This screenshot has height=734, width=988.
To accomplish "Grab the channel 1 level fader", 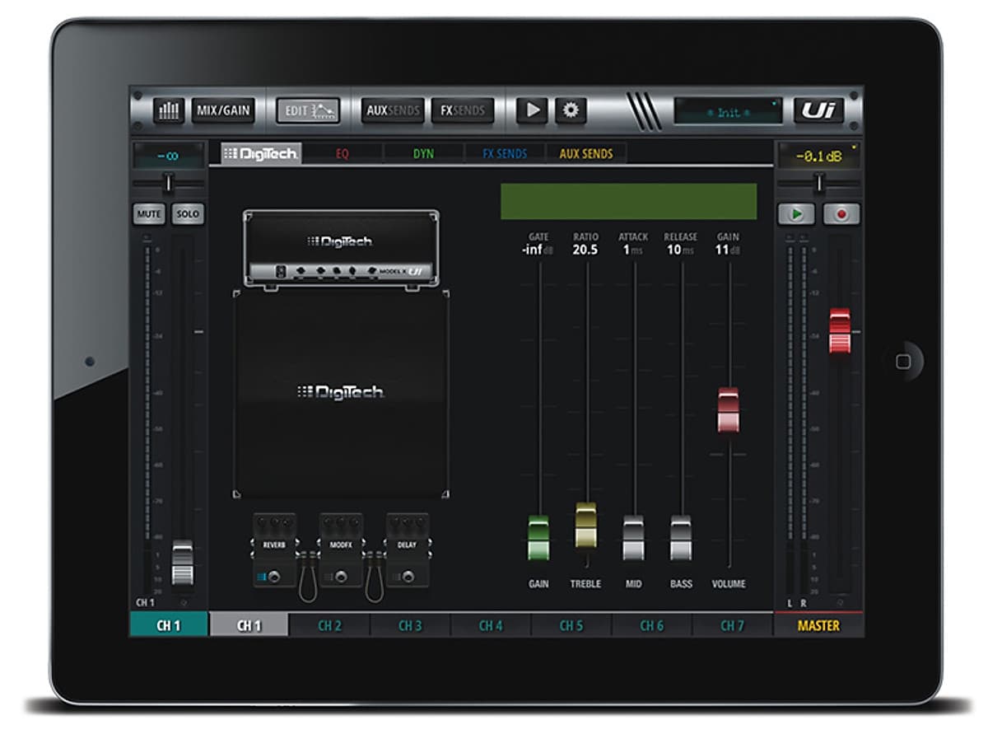I will [x=183, y=563].
